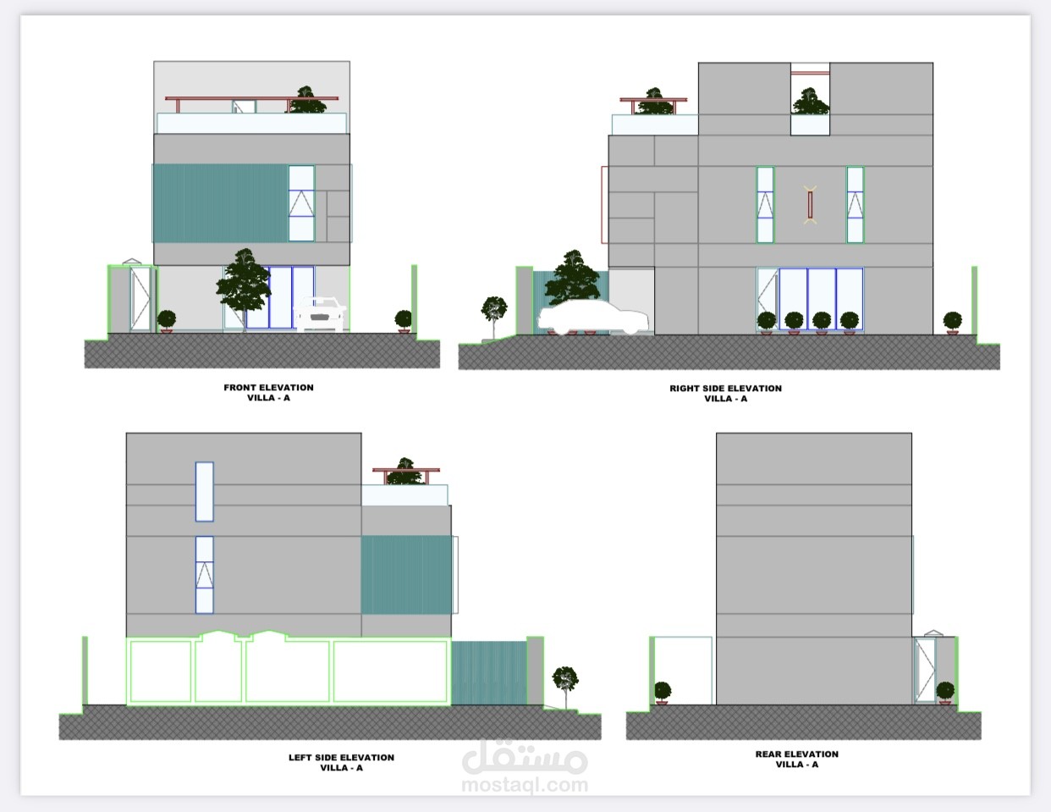
Task: Click the teal sliding gate in the left side elevation
Action: 489,673
